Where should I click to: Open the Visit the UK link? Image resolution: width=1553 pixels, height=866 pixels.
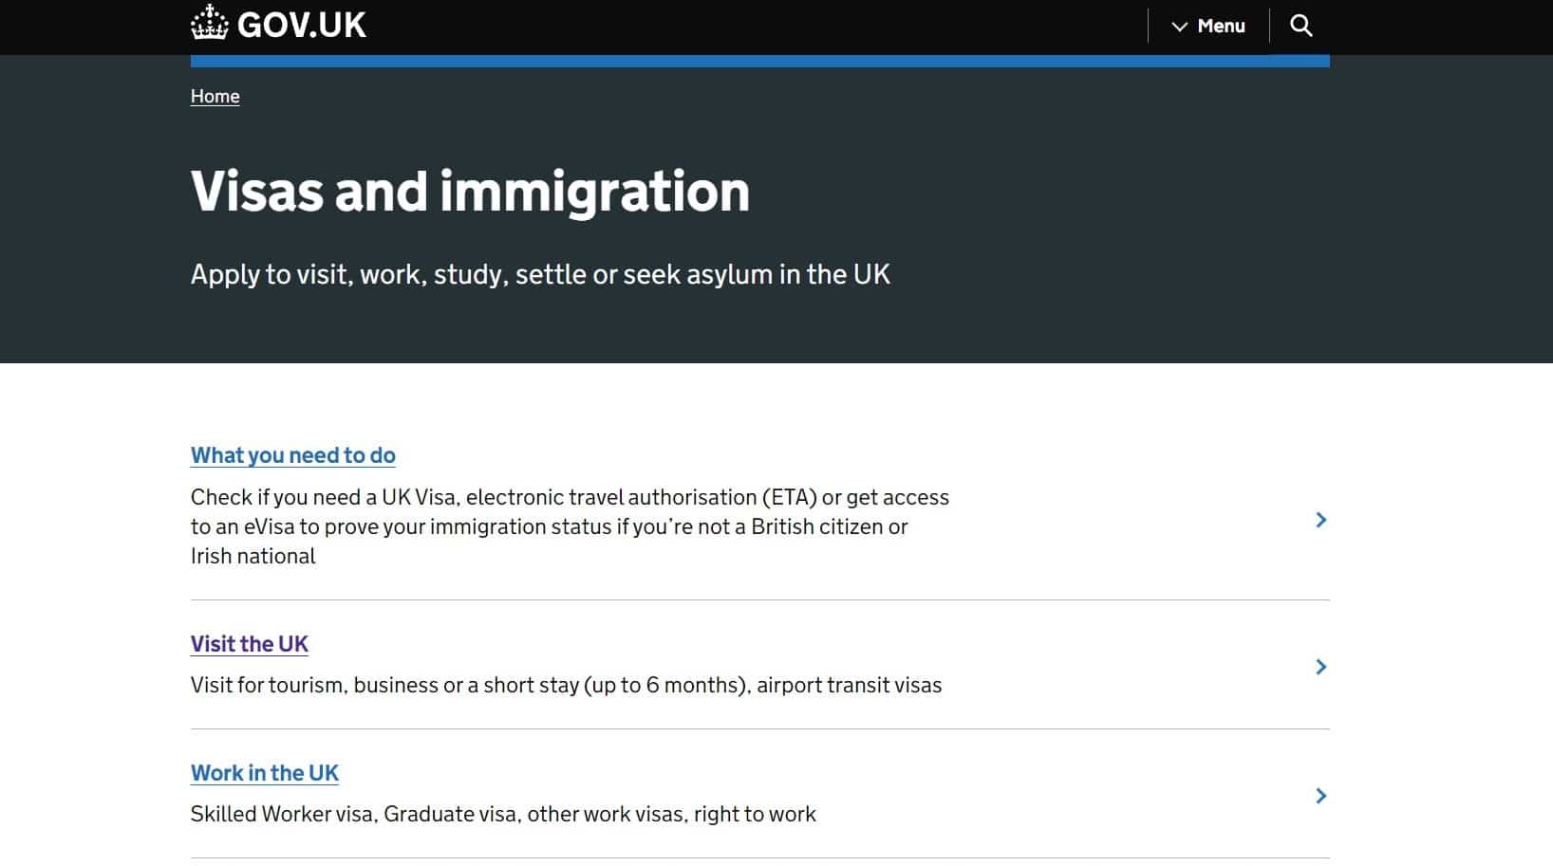pos(250,644)
